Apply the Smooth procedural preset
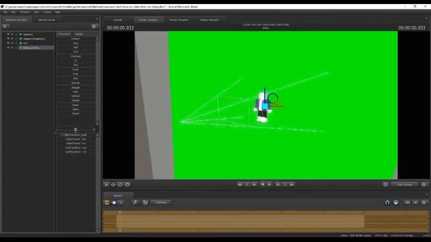The width and height of the screenshot is (431, 242). point(75,83)
